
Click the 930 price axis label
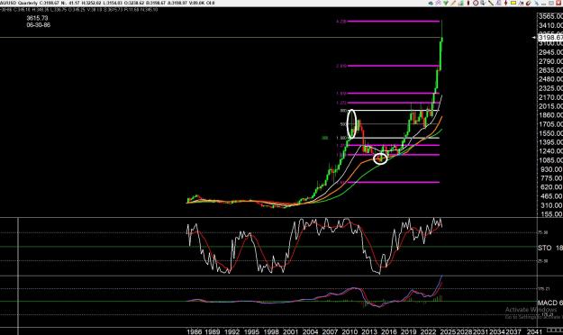pyautogui.click(x=550, y=169)
